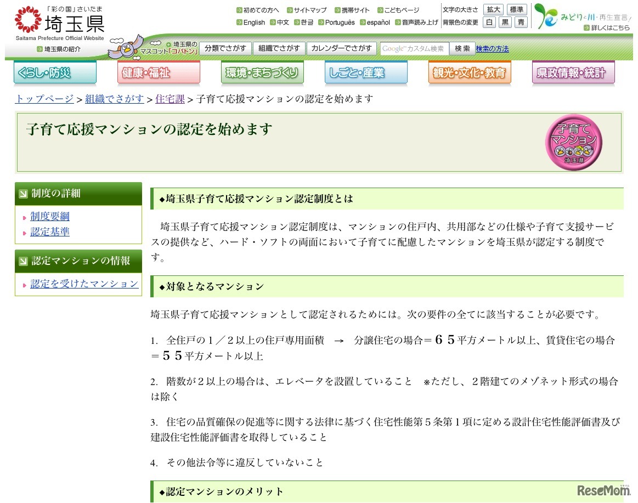Click requirement 4 その他法令等に違反していないこと

pyautogui.click(x=237, y=463)
